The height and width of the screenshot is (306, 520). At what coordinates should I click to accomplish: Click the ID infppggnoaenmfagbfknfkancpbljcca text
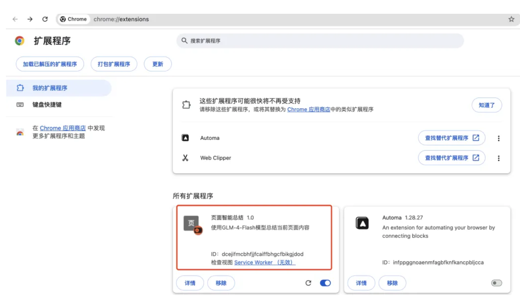point(433,262)
